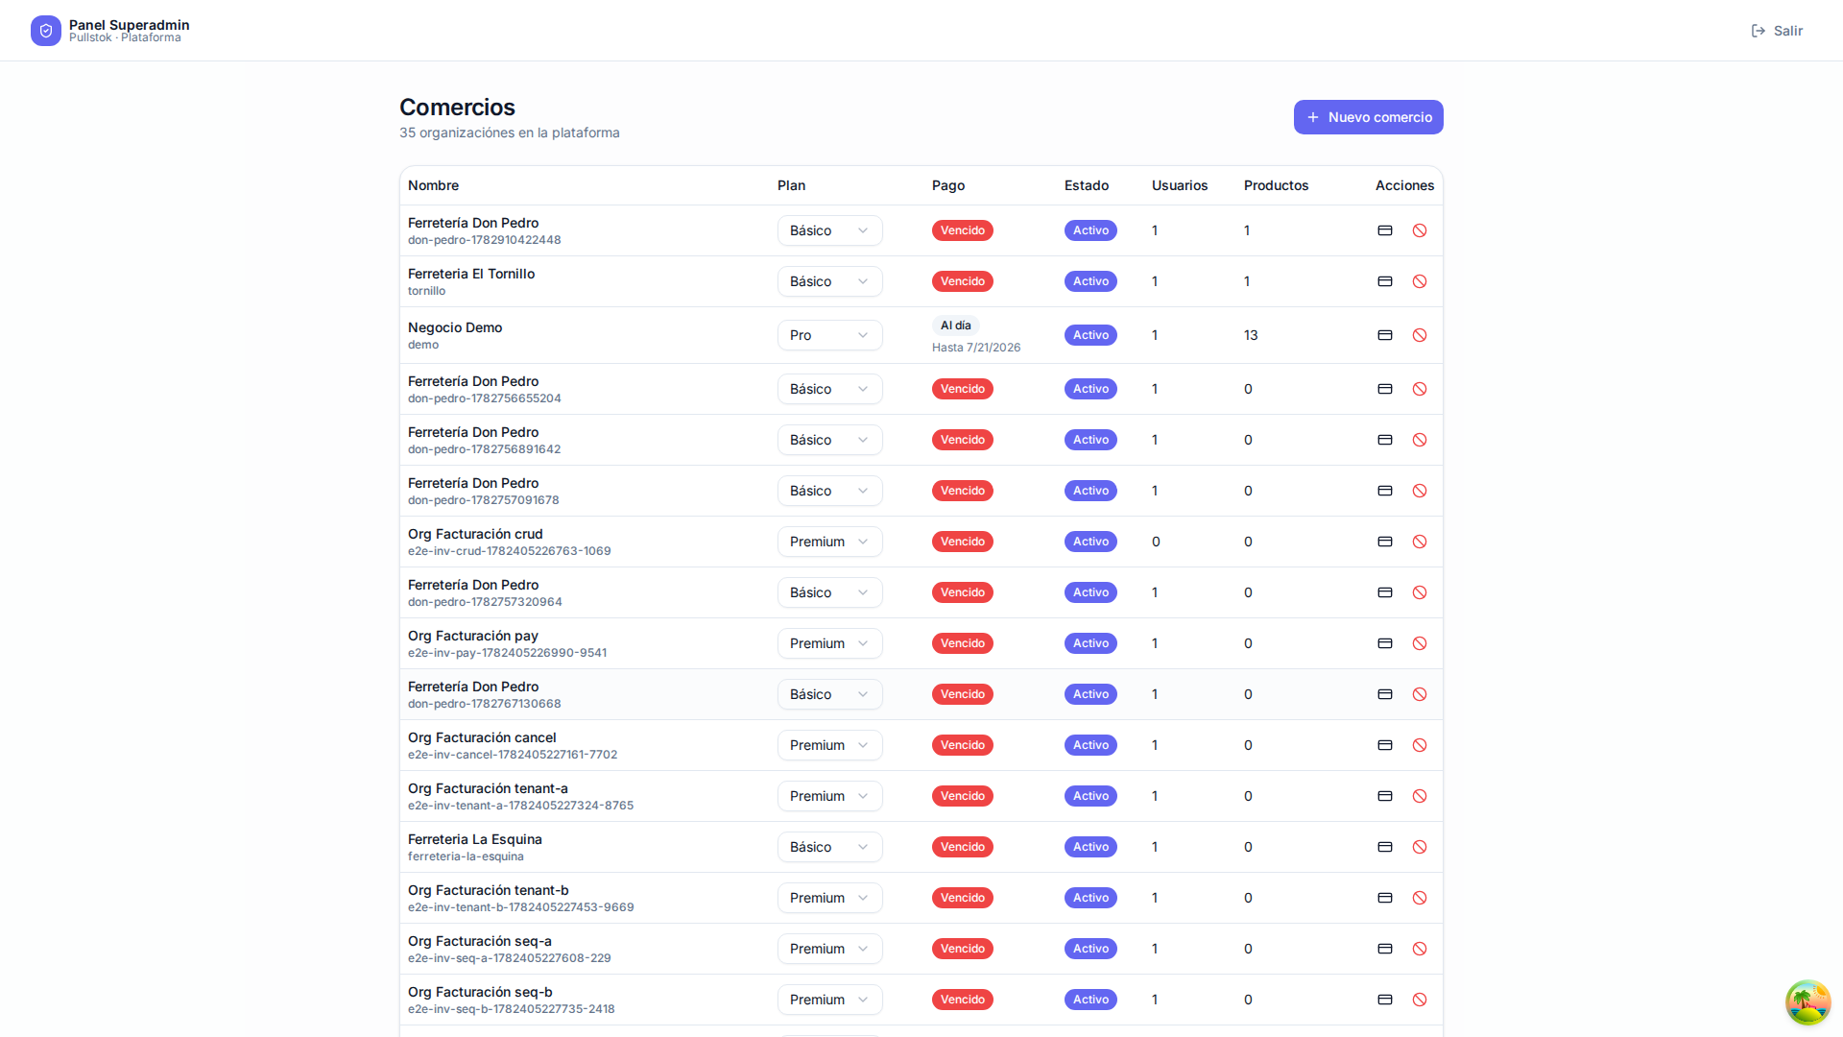Click suspend icon for Ferreteria La Esquina
Screen dimensions: 1843x1037
(x=1420, y=847)
